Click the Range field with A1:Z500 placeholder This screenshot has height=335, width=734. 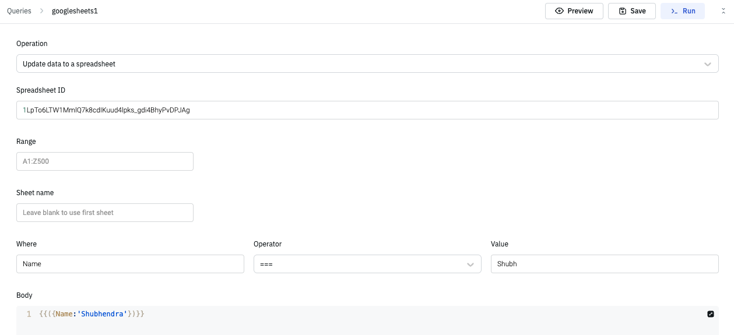tap(105, 161)
